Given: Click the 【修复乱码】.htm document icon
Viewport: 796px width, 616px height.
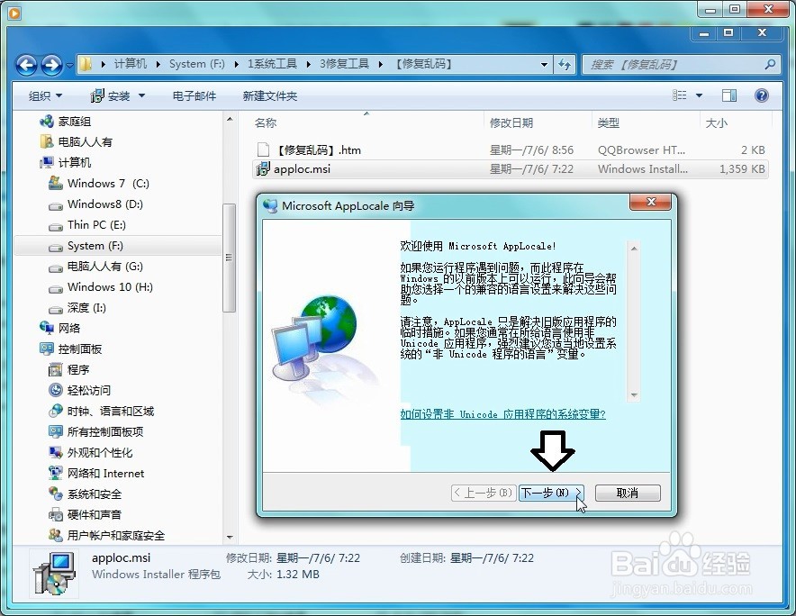Looking at the screenshot, I should coord(263,149).
